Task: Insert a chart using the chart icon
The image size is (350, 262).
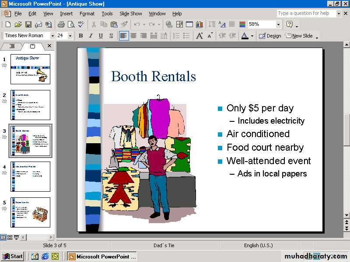Action: 199,24
